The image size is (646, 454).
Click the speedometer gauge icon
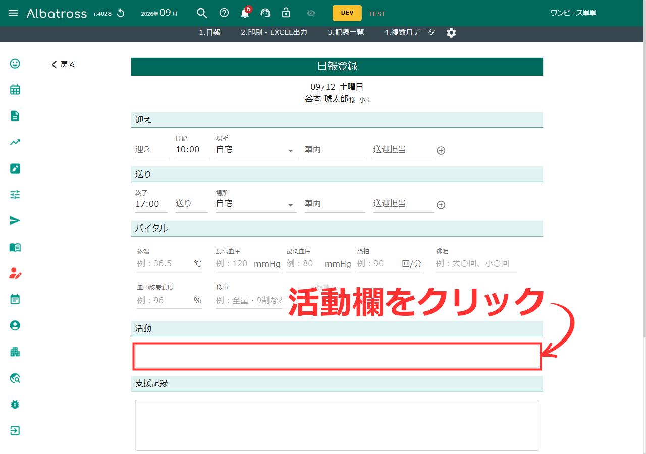(265, 13)
